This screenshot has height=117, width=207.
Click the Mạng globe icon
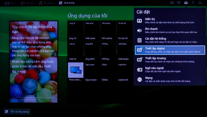pos(139,80)
